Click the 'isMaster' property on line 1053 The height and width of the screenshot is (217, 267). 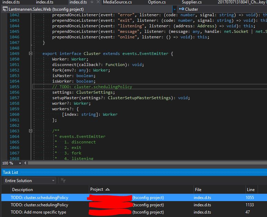[x=62, y=76]
